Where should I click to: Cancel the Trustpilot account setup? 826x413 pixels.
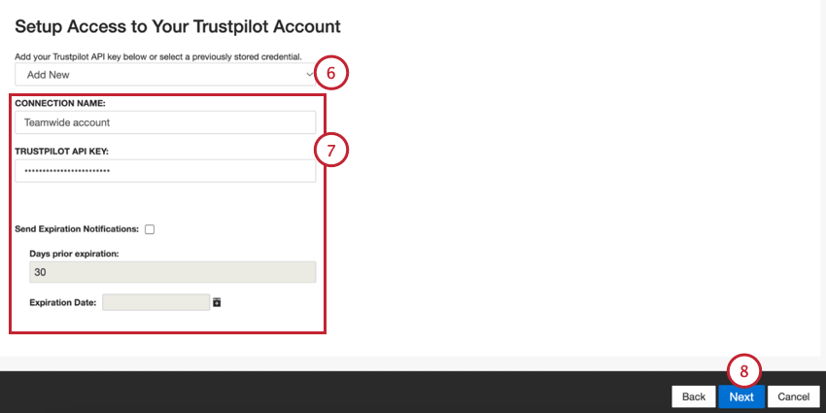click(794, 396)
